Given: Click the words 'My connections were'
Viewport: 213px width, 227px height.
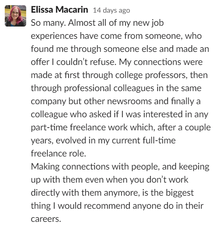Looking at the screenshot, I should (x=161, y=62).
